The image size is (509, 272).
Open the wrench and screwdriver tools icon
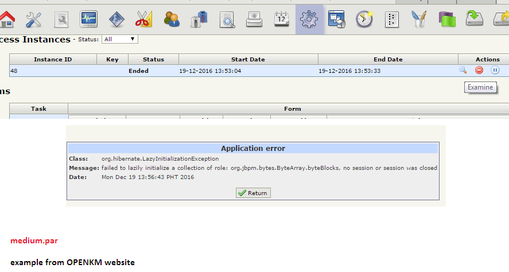[x=34, y=20]
